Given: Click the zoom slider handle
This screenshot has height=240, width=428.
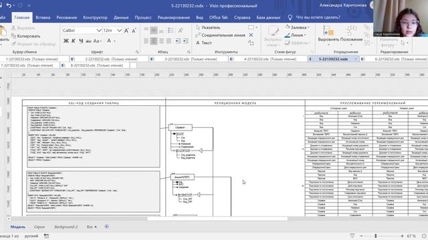Looking at the screenshot, I should click(376, 236).
